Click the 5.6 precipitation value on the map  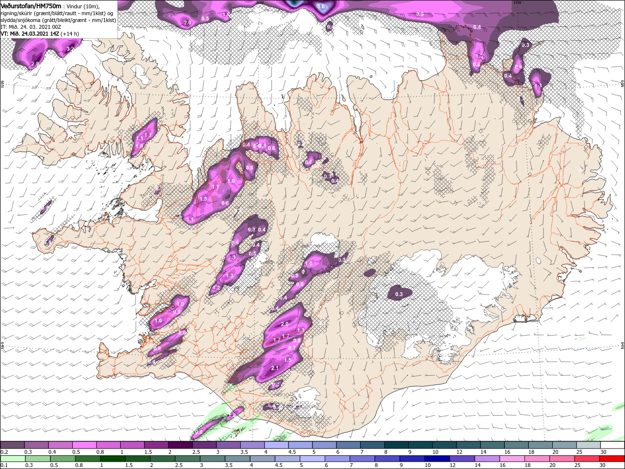click(x=321, y=6)
